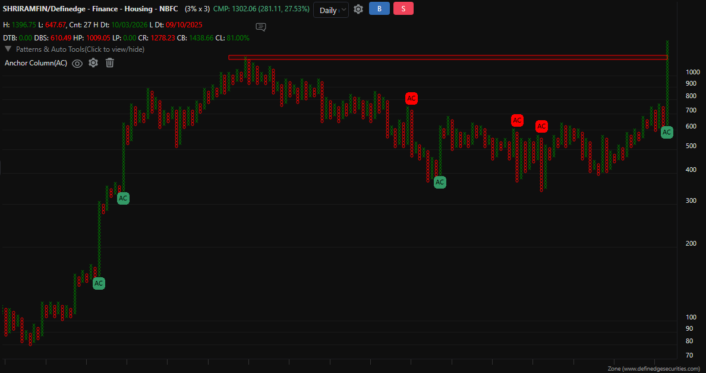
Task: Toggle Anchor Column visibility eye
Action: (77, 63)
